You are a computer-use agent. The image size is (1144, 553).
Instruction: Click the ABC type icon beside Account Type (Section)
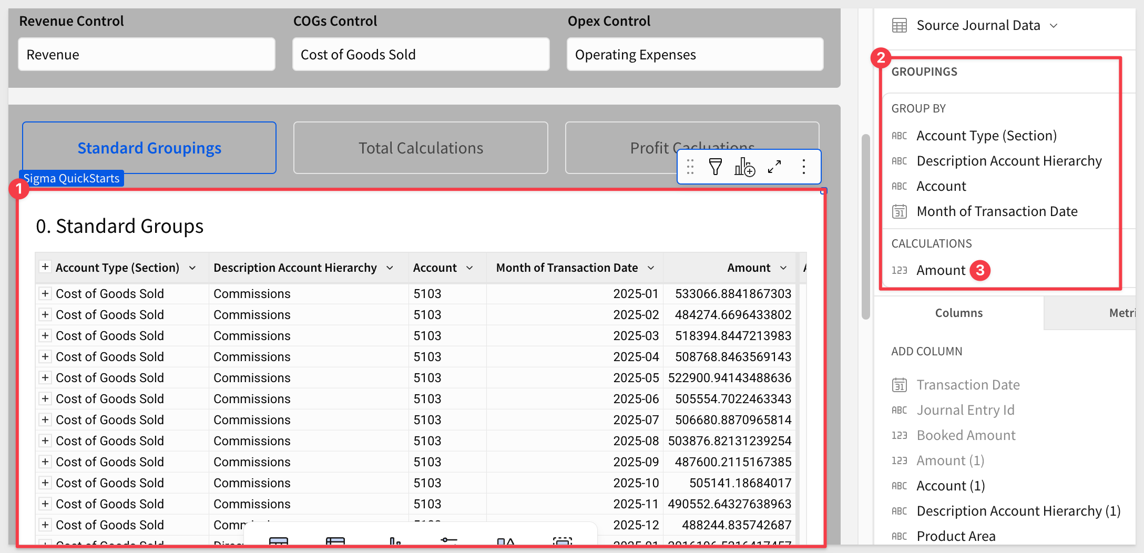(x=900, y=136)
